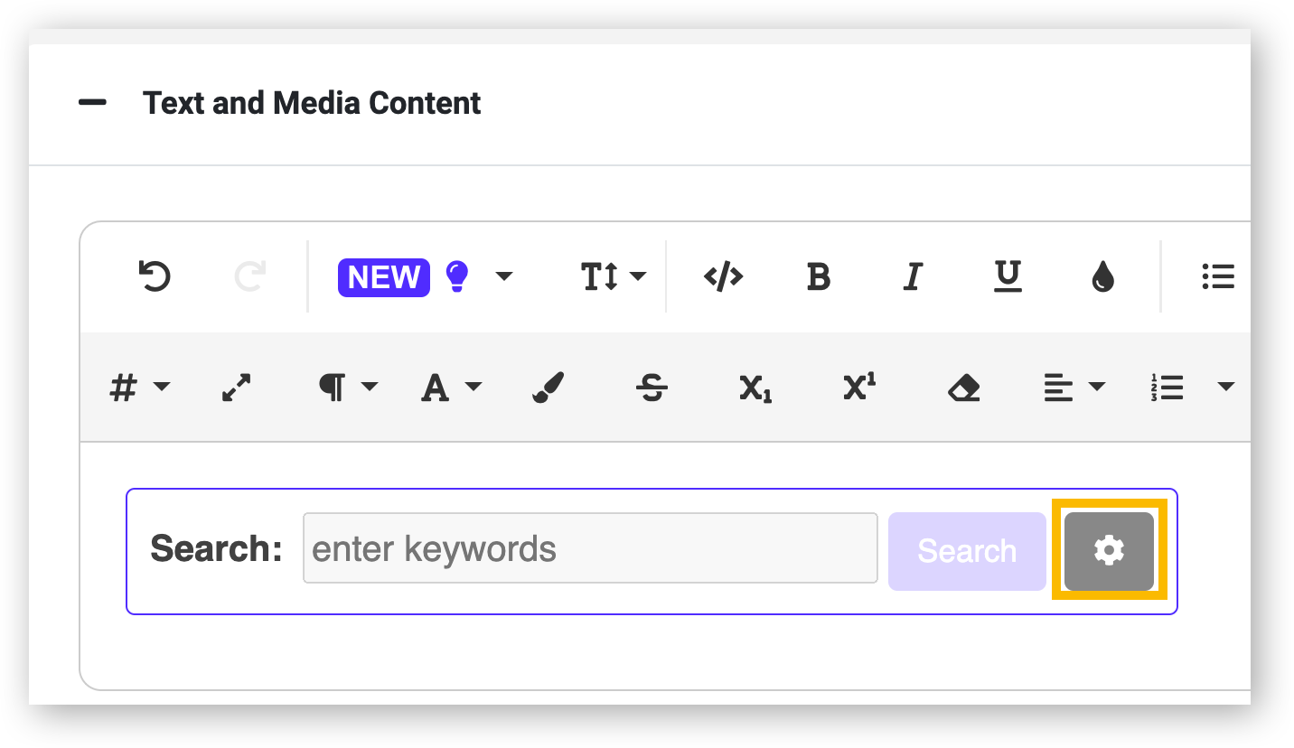Open the code view icon
Image resolution: width=1294 pixels, height=748 pixels.
tap(723, 276)
